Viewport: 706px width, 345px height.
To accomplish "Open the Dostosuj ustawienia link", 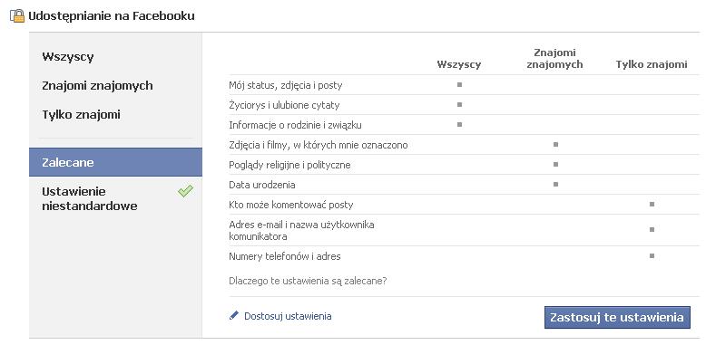I will point(288,316).
